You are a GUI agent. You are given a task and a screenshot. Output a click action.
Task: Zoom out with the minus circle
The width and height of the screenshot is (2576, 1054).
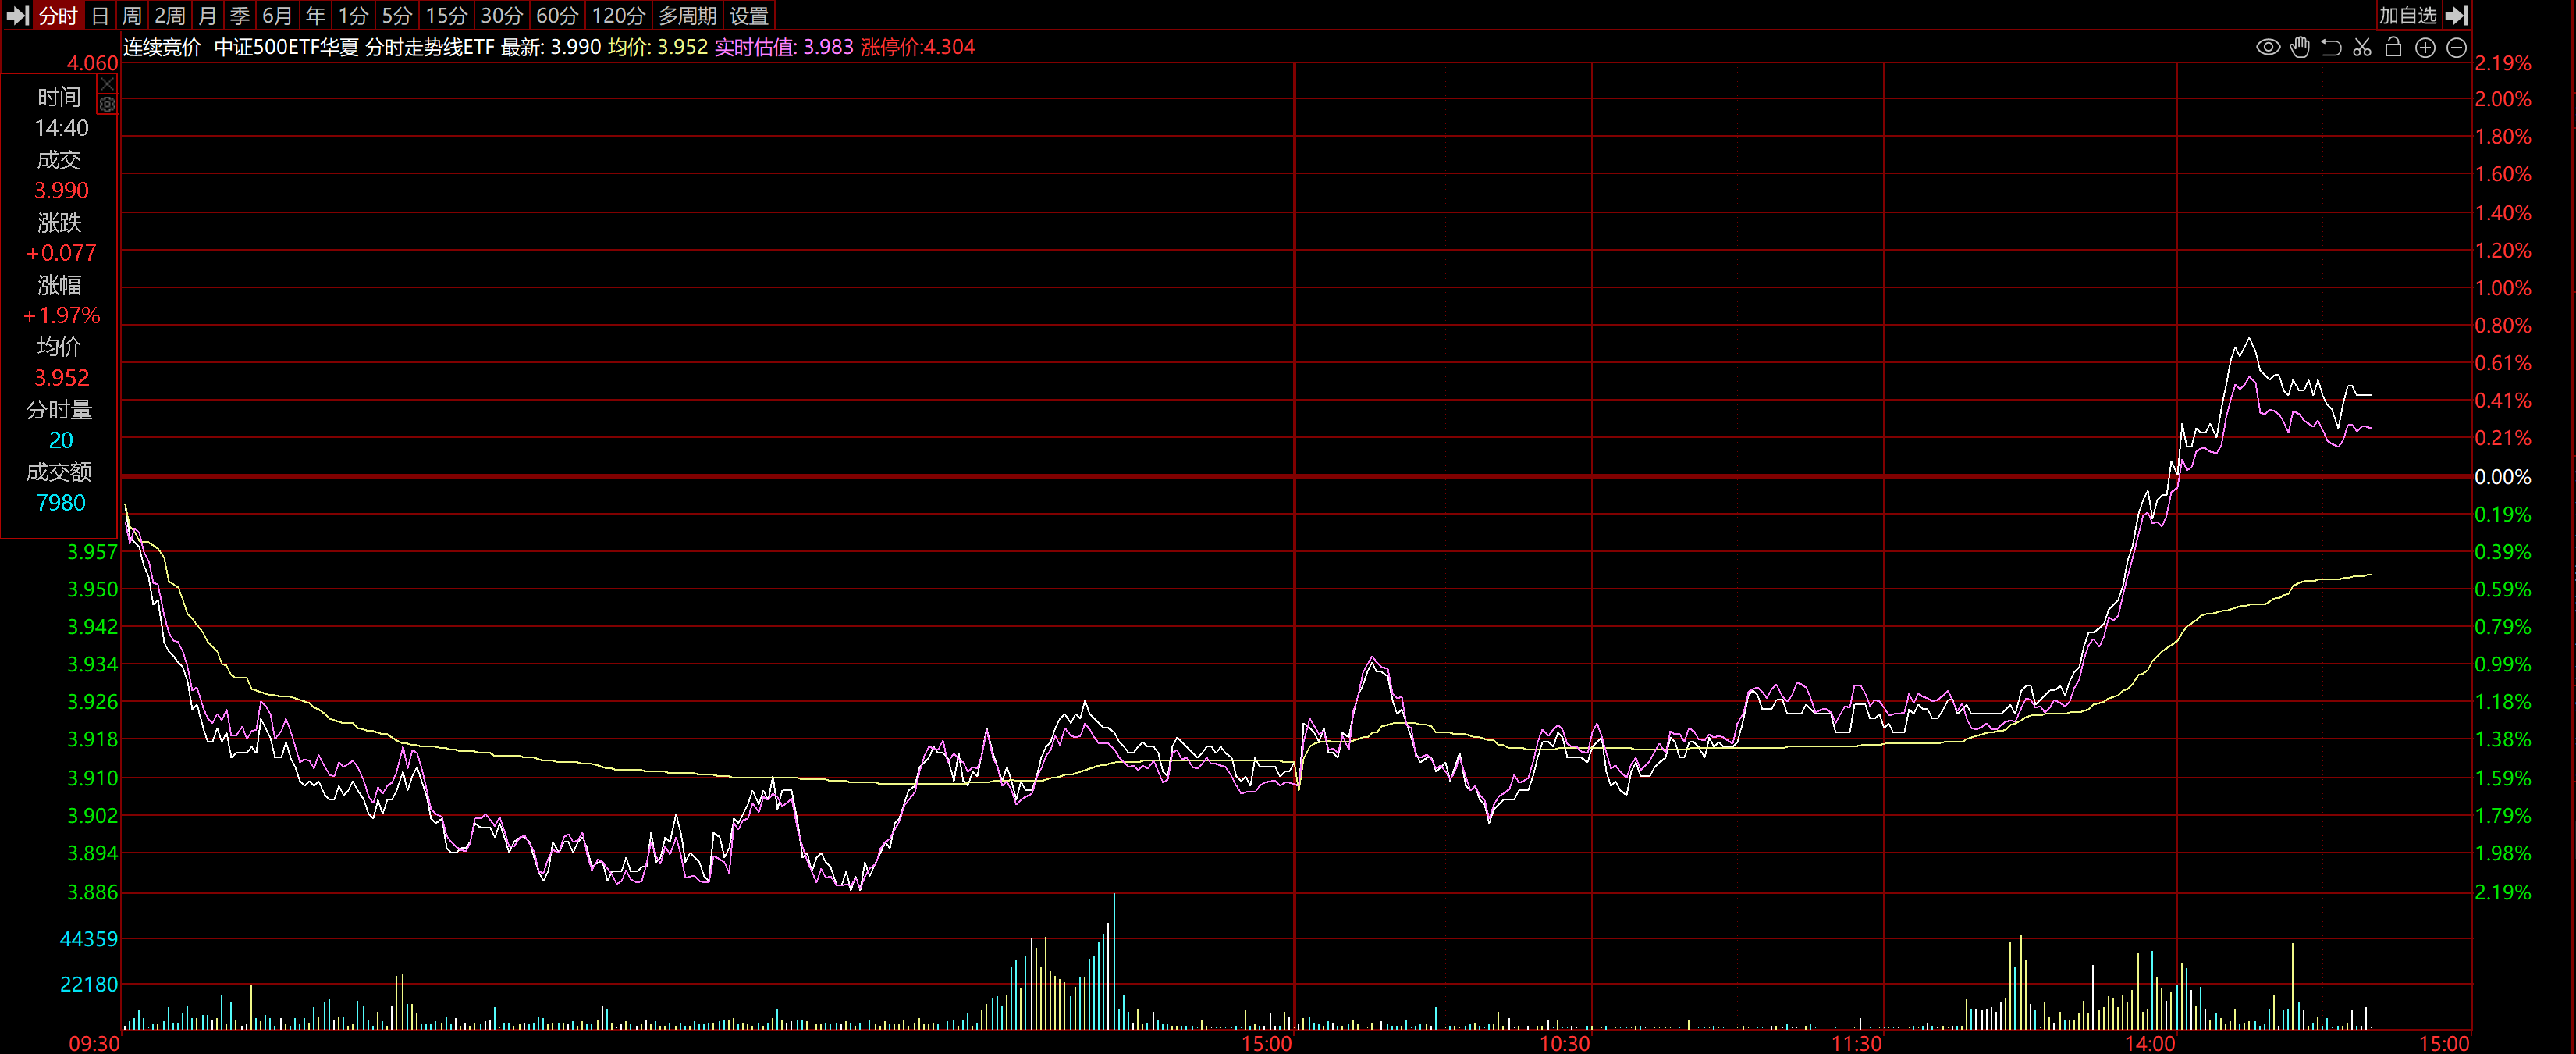click(2456, 47)
